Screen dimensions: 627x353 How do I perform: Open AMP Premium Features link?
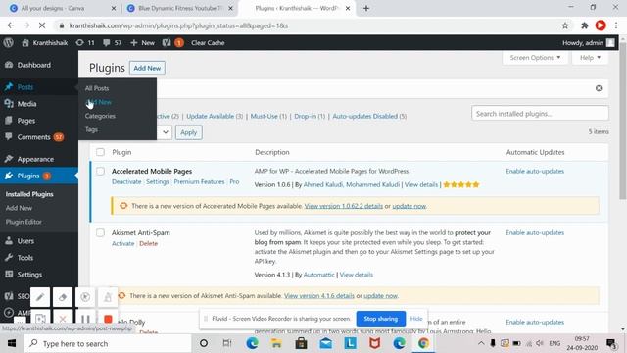coord(199,181)
